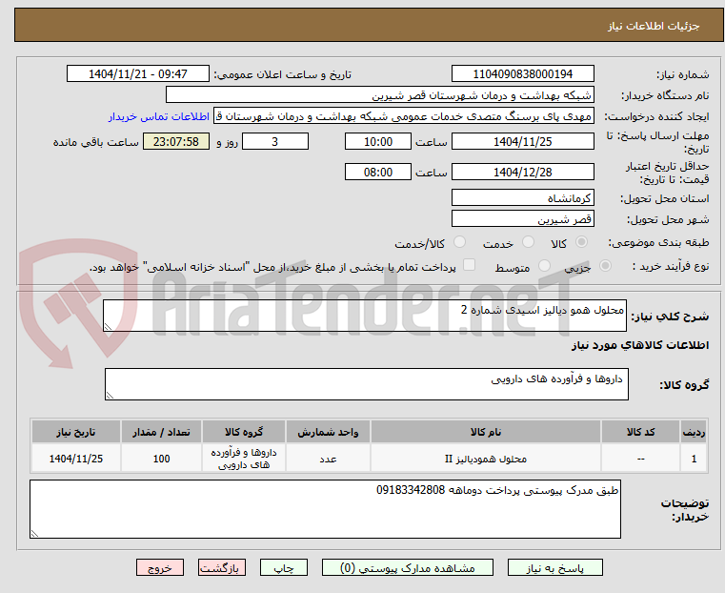Click the price validity date 1404/12/28 field
The height and width of the screenshot is (593, 725).
523,172
